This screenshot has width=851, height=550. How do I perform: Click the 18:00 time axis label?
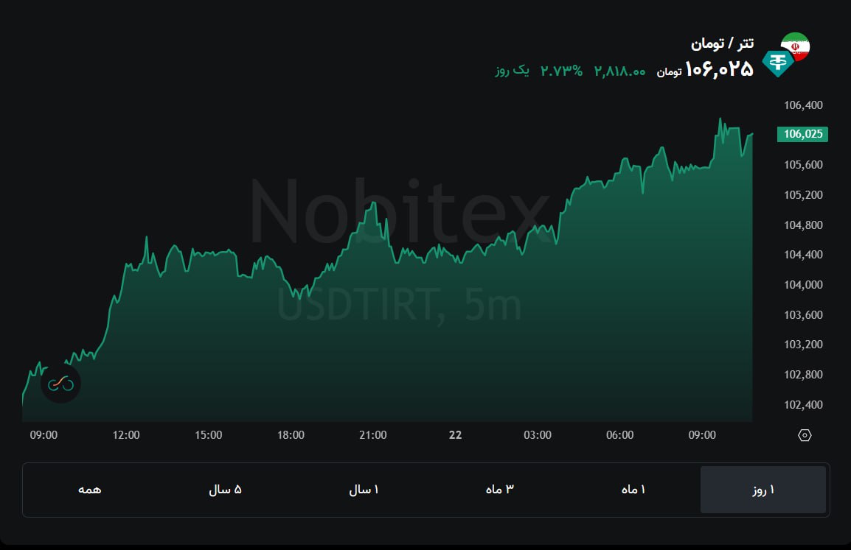point(291,435)
